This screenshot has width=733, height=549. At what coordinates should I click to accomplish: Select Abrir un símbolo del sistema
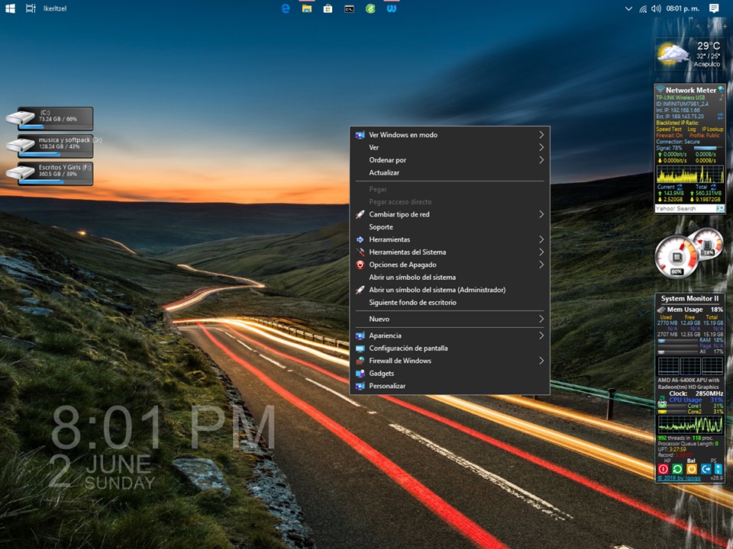click(x=449, y=278)
